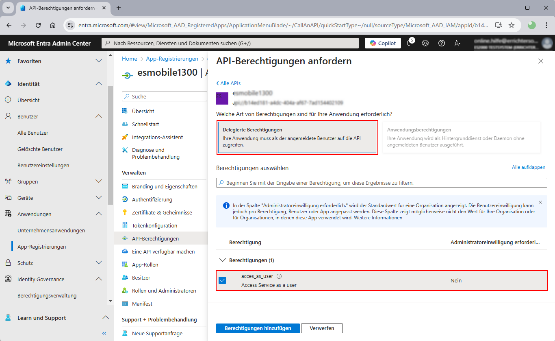Image resolution: width=555 pixels, height=341 pixels.
Task: Select Delegierte Berechtigungen option
Action: (x=297, y=138)
